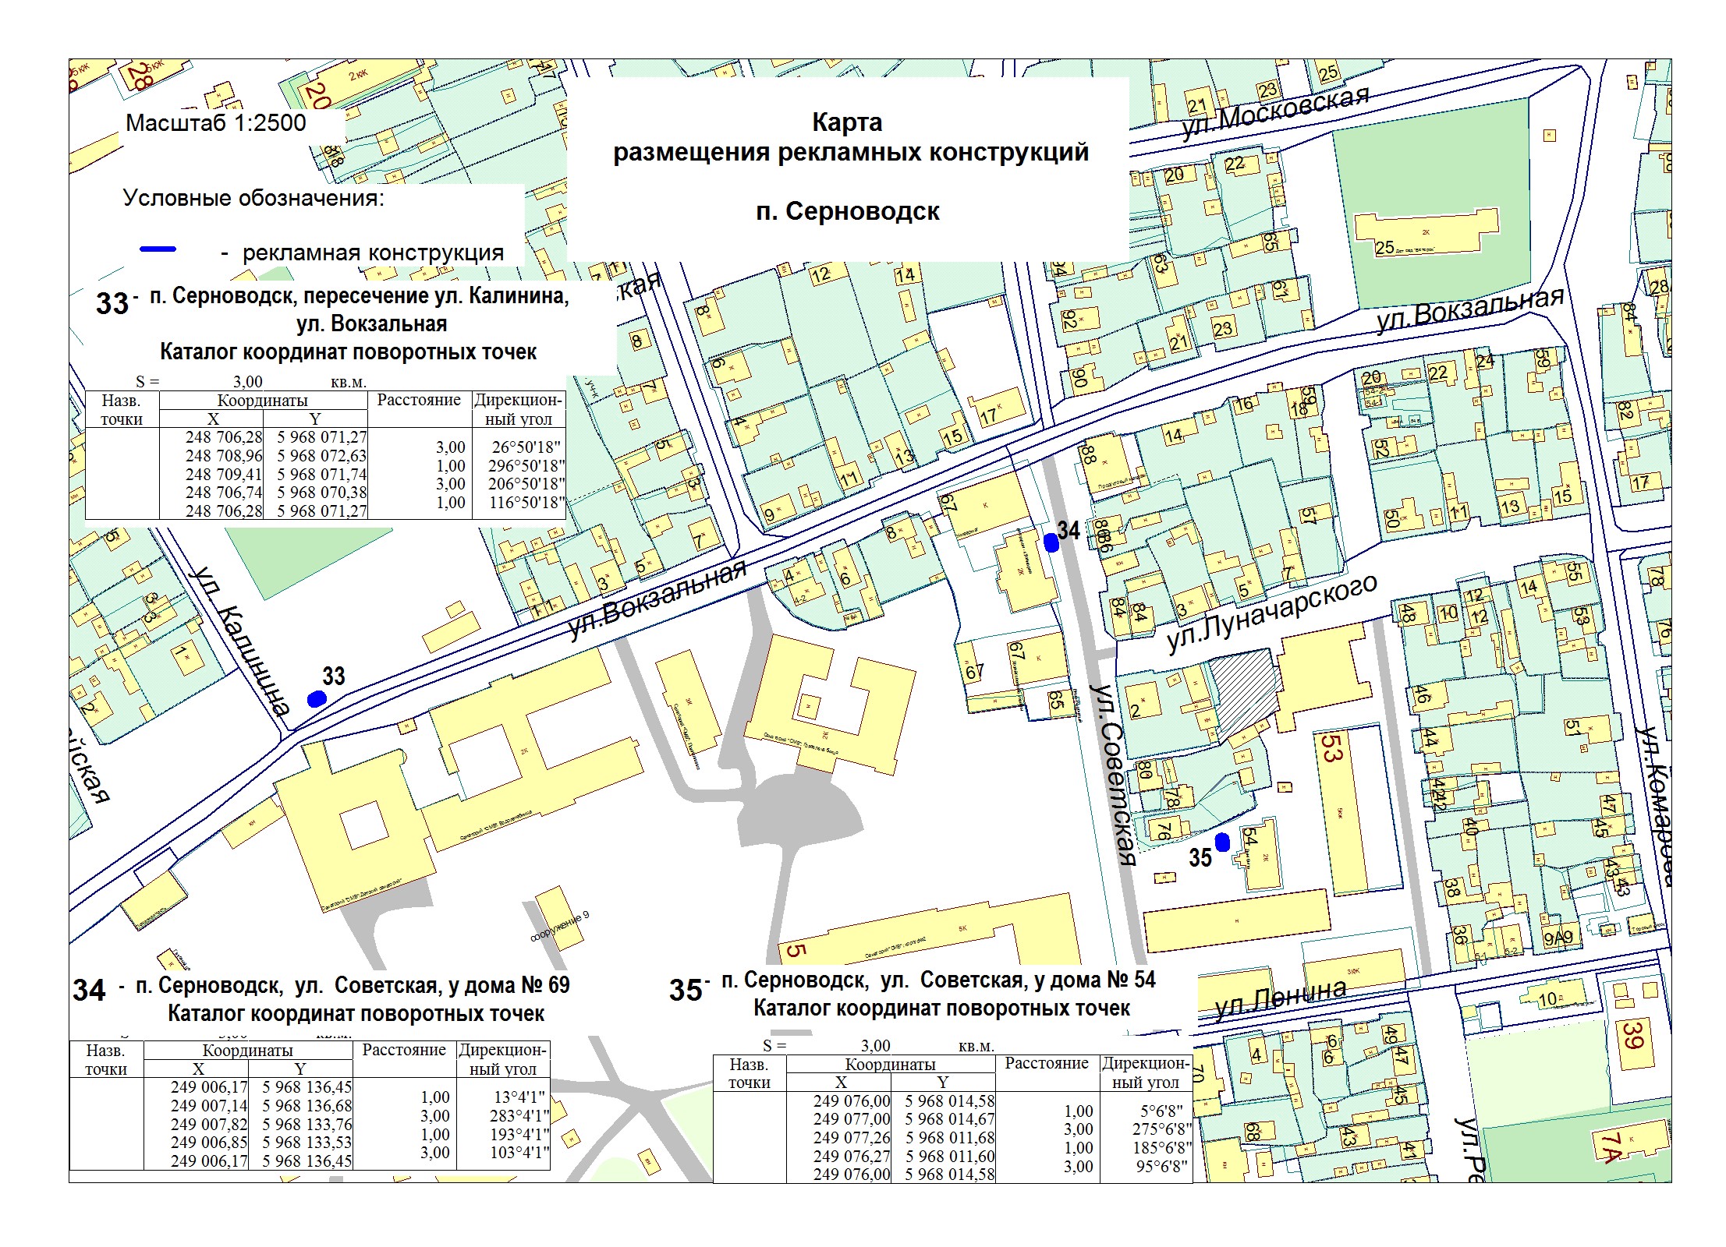Click the legend label 'рекламная конструкция'
1726x1247 pixels.
coord(373,253)
